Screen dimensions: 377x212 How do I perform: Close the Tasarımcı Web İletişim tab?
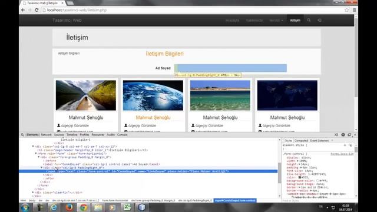coord(62,3)
